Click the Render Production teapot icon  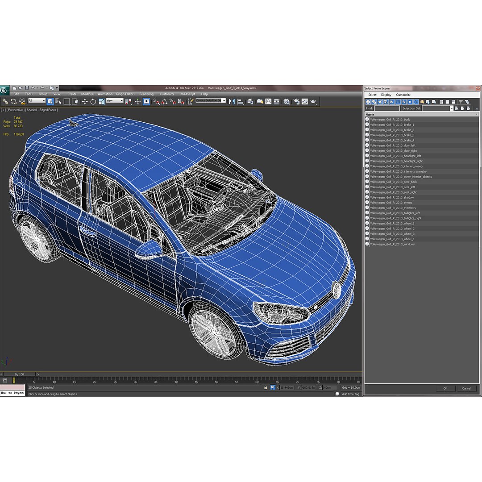point(313,101)
